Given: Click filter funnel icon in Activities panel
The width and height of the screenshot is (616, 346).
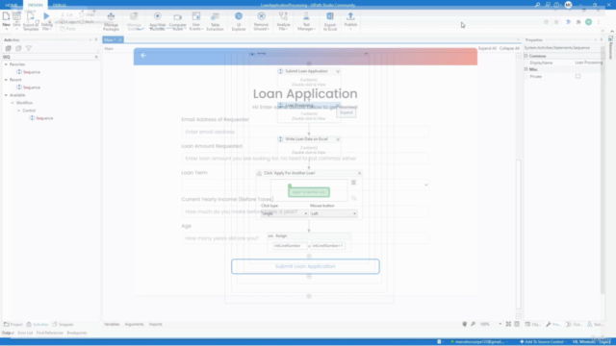Looking at the screenshot, I should [x=29, y=48].
